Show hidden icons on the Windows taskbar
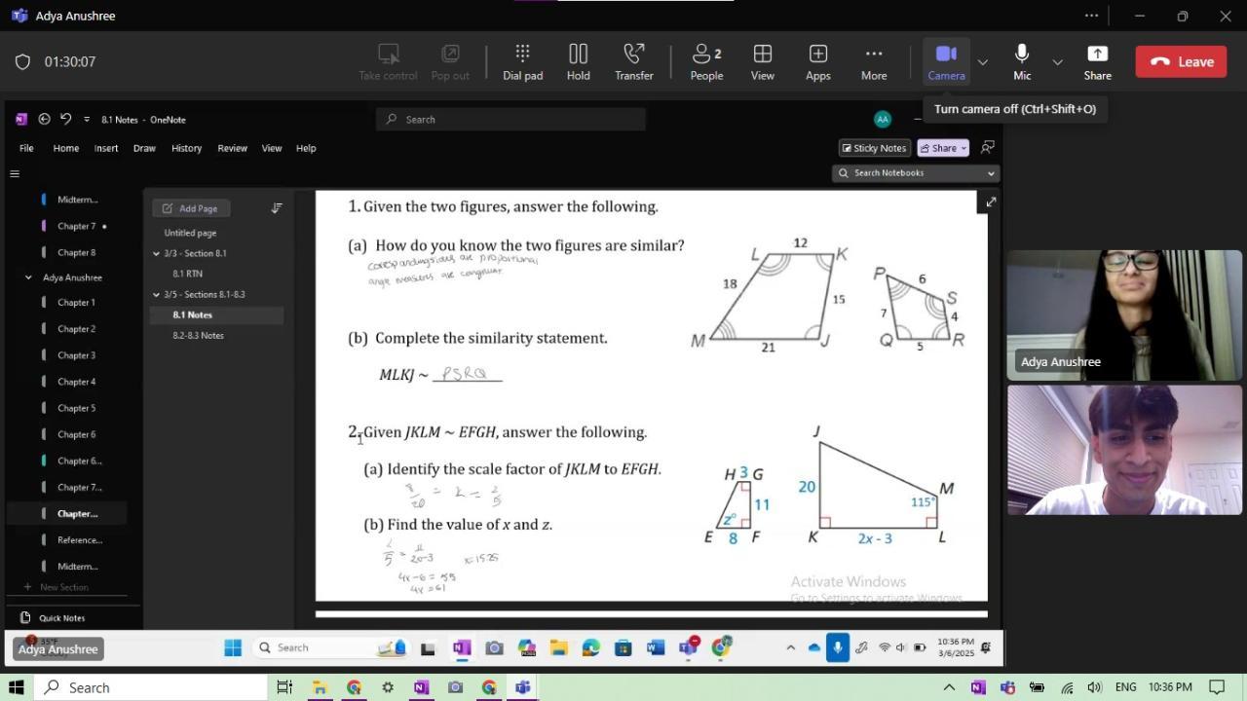Screen dimensions: 1247x701 pos(949,687)
